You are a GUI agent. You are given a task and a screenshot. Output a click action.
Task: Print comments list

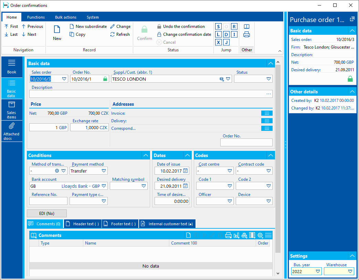coord(228,235)
